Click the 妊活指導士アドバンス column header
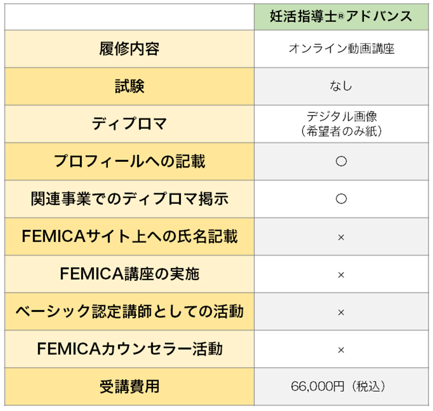Screen dimensions: 433x411 click(x=341, y=17)
